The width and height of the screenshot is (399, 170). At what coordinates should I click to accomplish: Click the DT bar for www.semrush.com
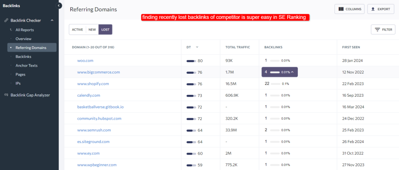[191, 130]
